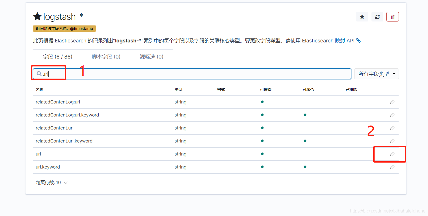Image resolution: width=428 pixels, height=216 pixels.
Task: Click string type in relatedContent.url row
Action: tap(180, 128)
